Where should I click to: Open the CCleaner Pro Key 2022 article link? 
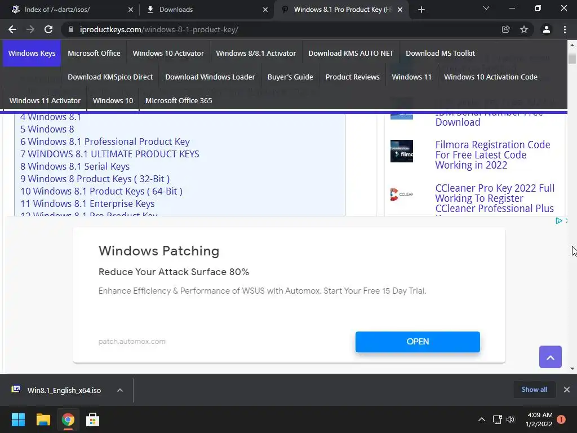[x=495, y=198]
